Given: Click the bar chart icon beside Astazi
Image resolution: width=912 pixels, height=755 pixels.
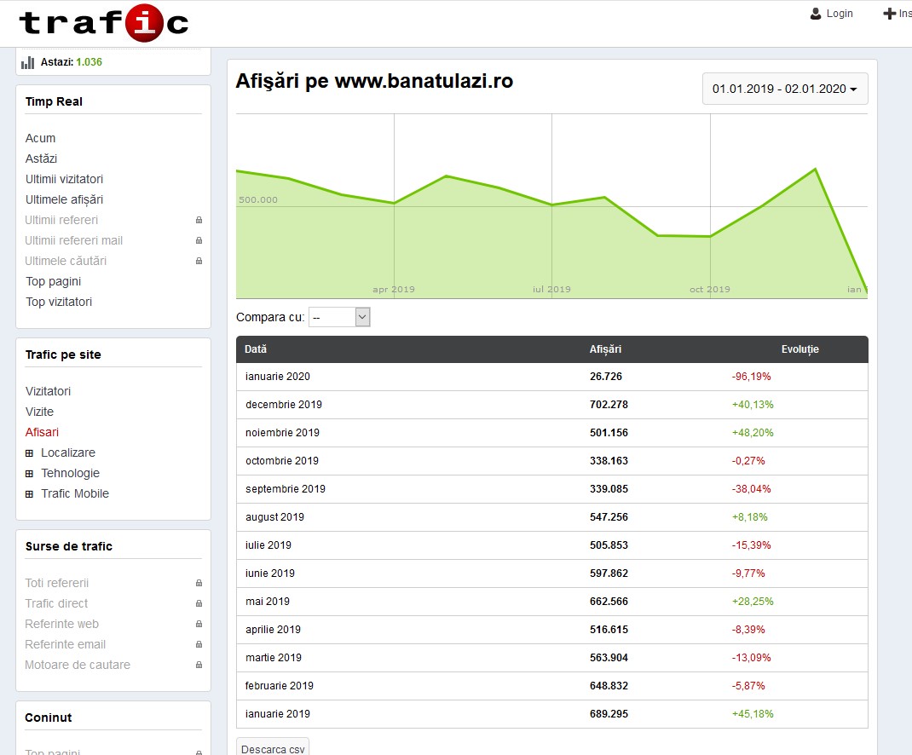Looking at the screenshot, I should point(28,62).
